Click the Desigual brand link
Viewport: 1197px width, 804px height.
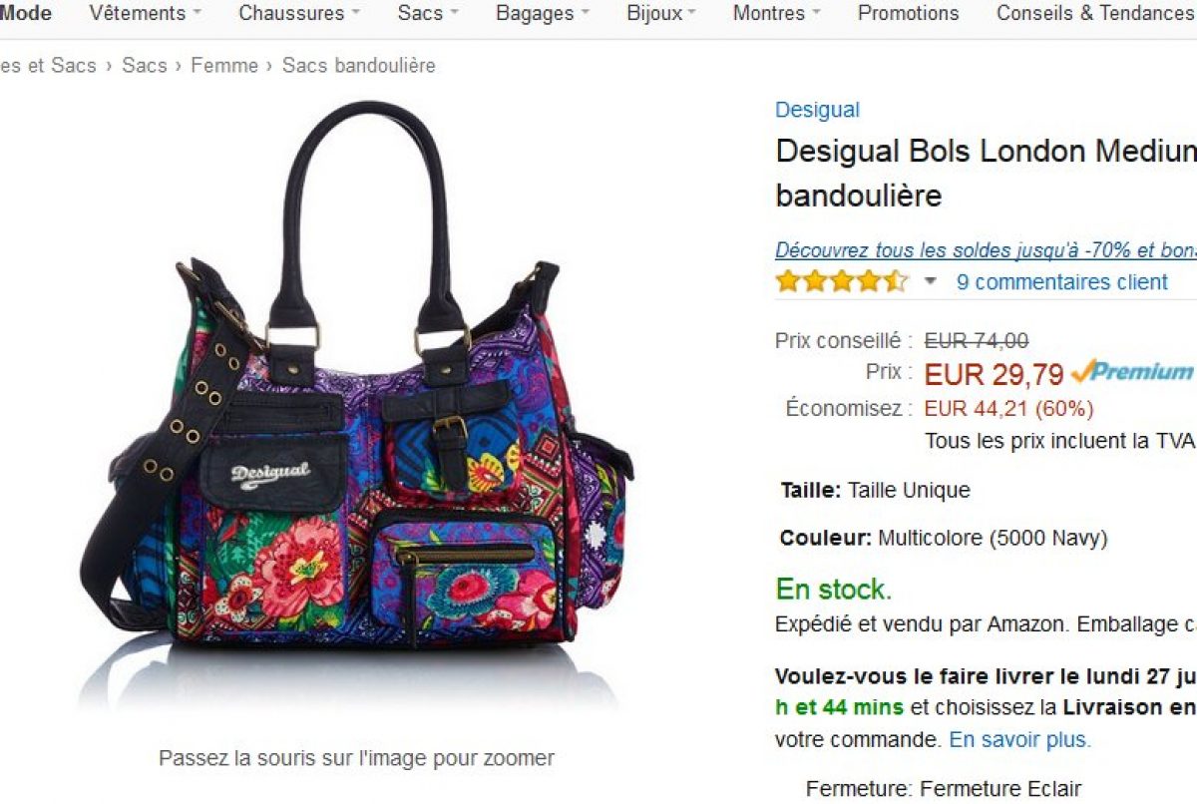coord(817,110)
